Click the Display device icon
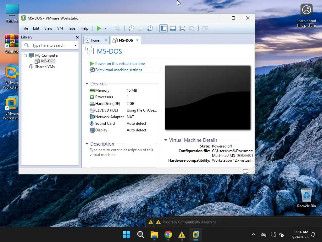Image resolution: width=322 pixels, height=242 pixels. click(92, 130)
